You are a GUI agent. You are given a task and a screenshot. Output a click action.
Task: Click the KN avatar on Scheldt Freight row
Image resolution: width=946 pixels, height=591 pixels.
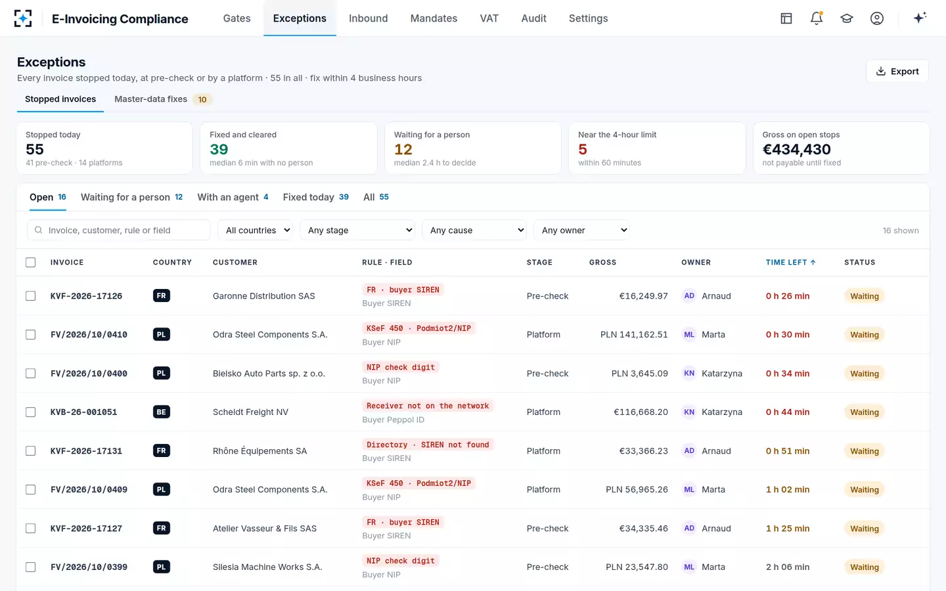pyautogui.click(x=689, y=412)
